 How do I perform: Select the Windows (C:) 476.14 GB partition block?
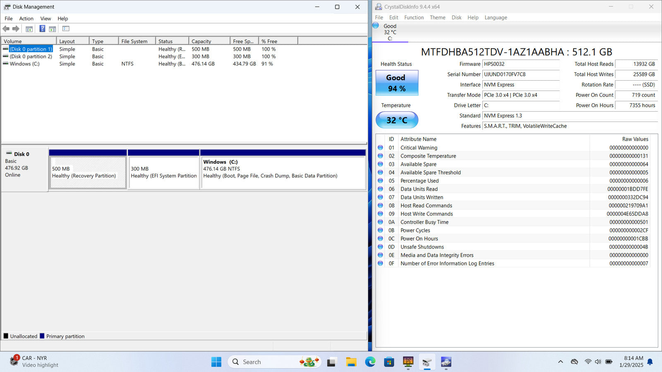coord(283,172)
